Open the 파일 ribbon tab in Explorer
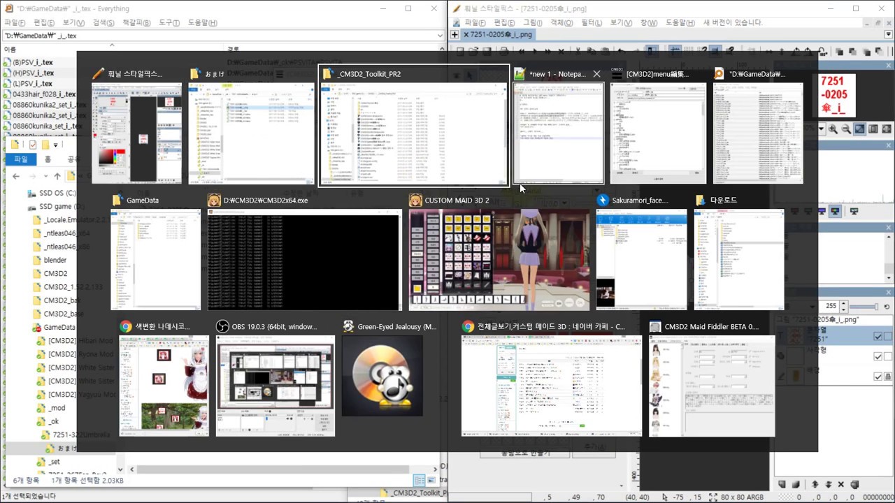Screen dimensions: 895x503 [x=20, y=159]
